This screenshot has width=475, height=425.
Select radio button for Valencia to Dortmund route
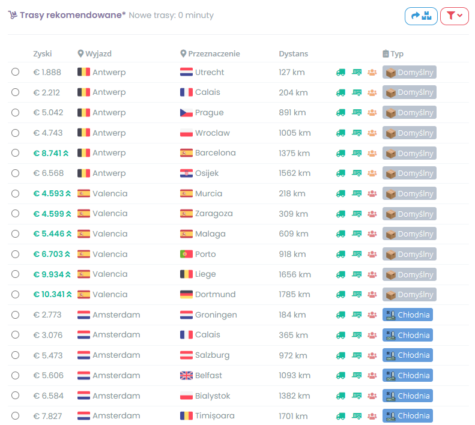point(15,294)
